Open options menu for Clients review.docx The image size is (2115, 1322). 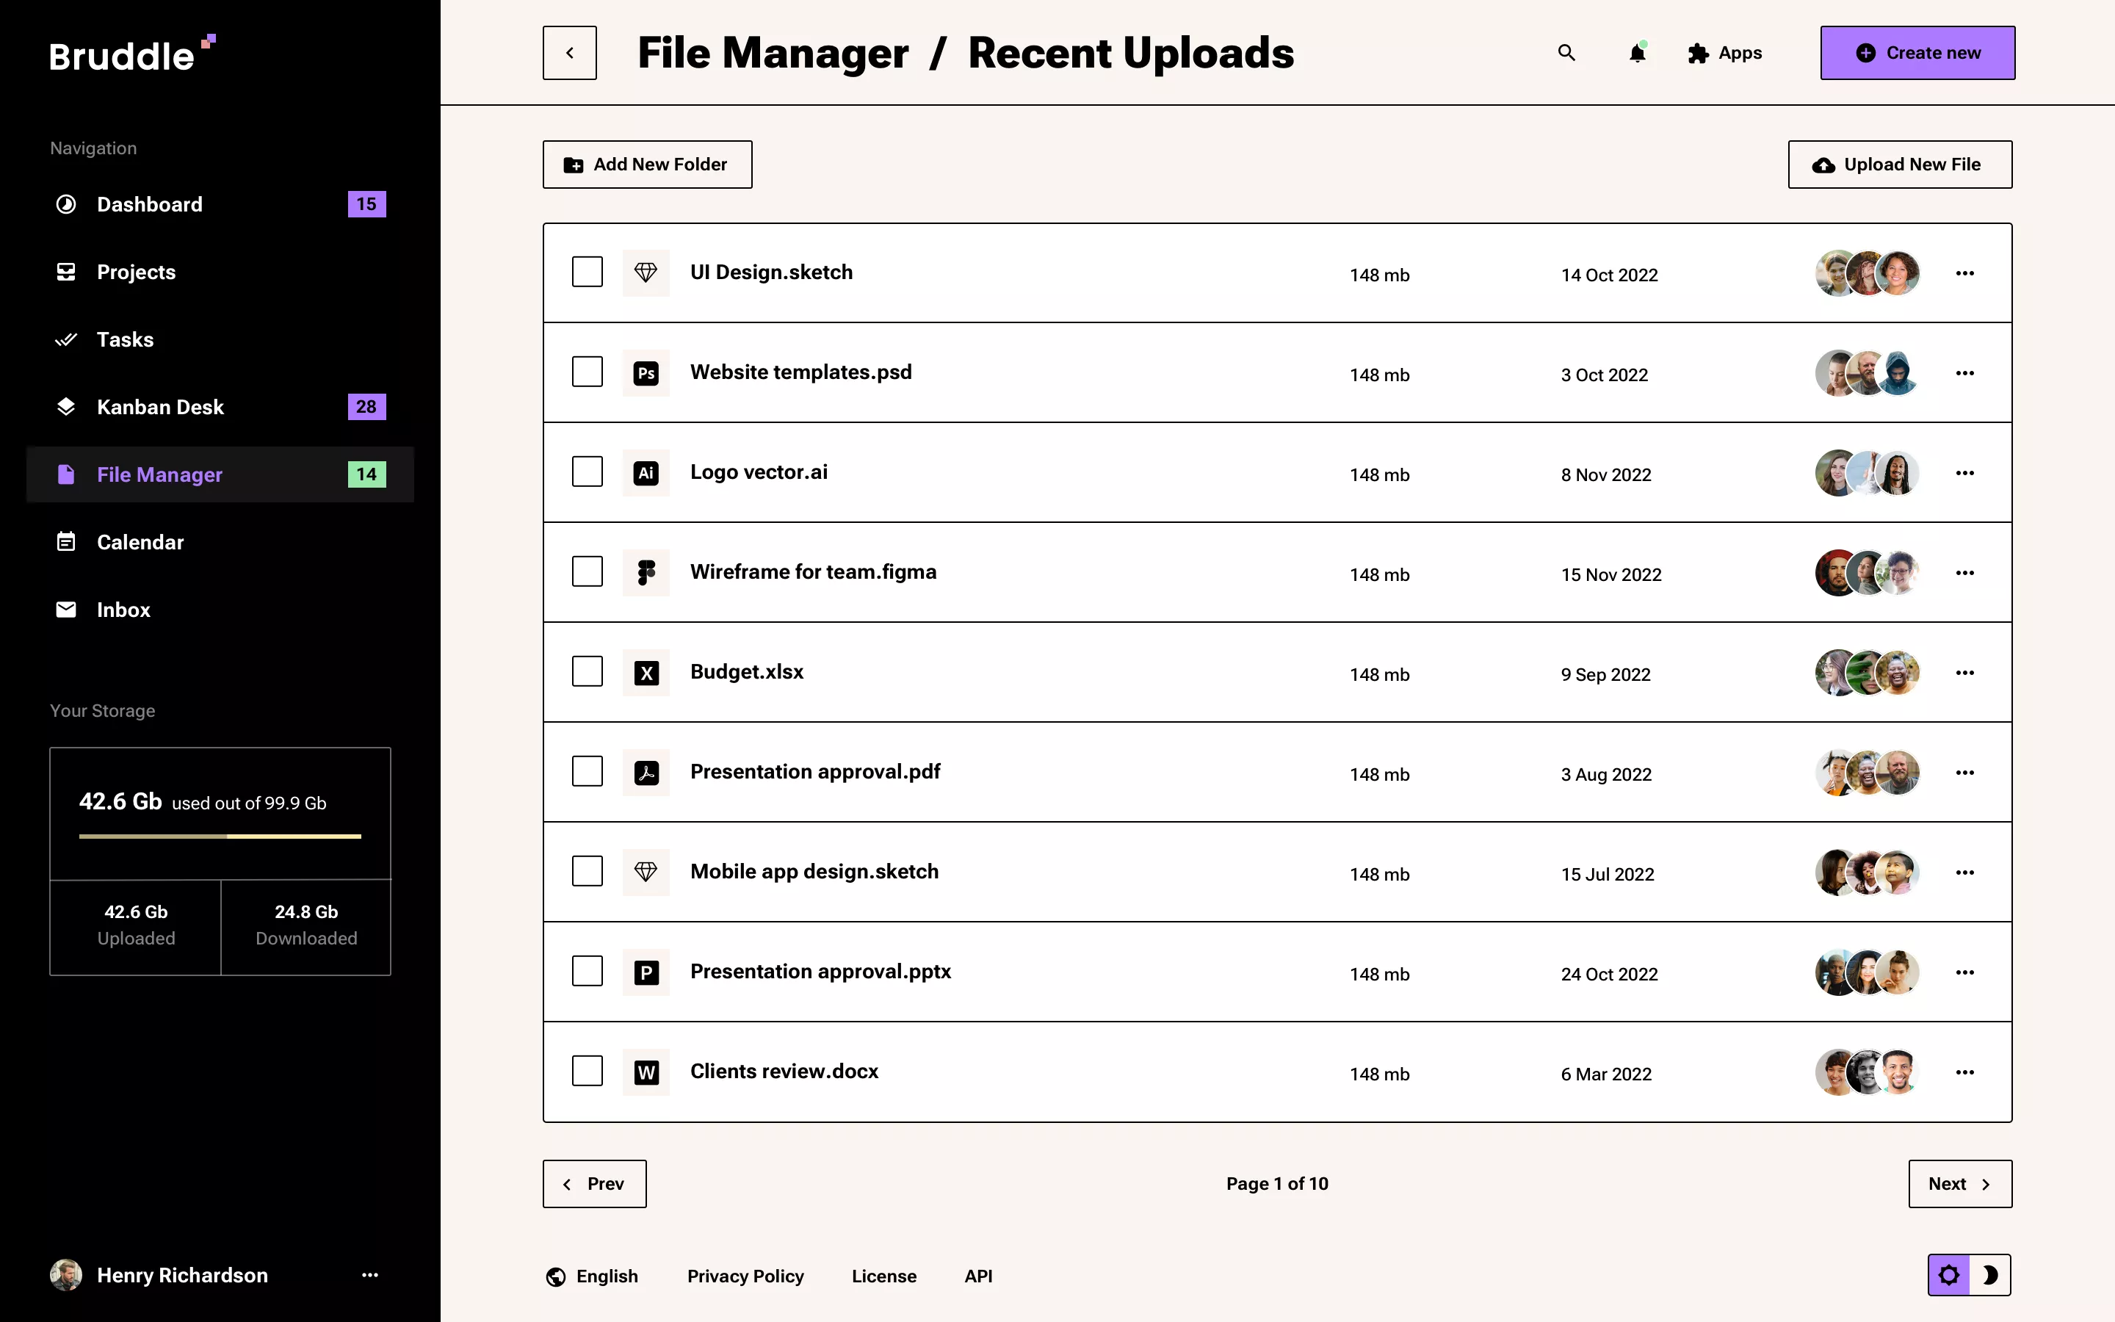coord(1964,1072)
